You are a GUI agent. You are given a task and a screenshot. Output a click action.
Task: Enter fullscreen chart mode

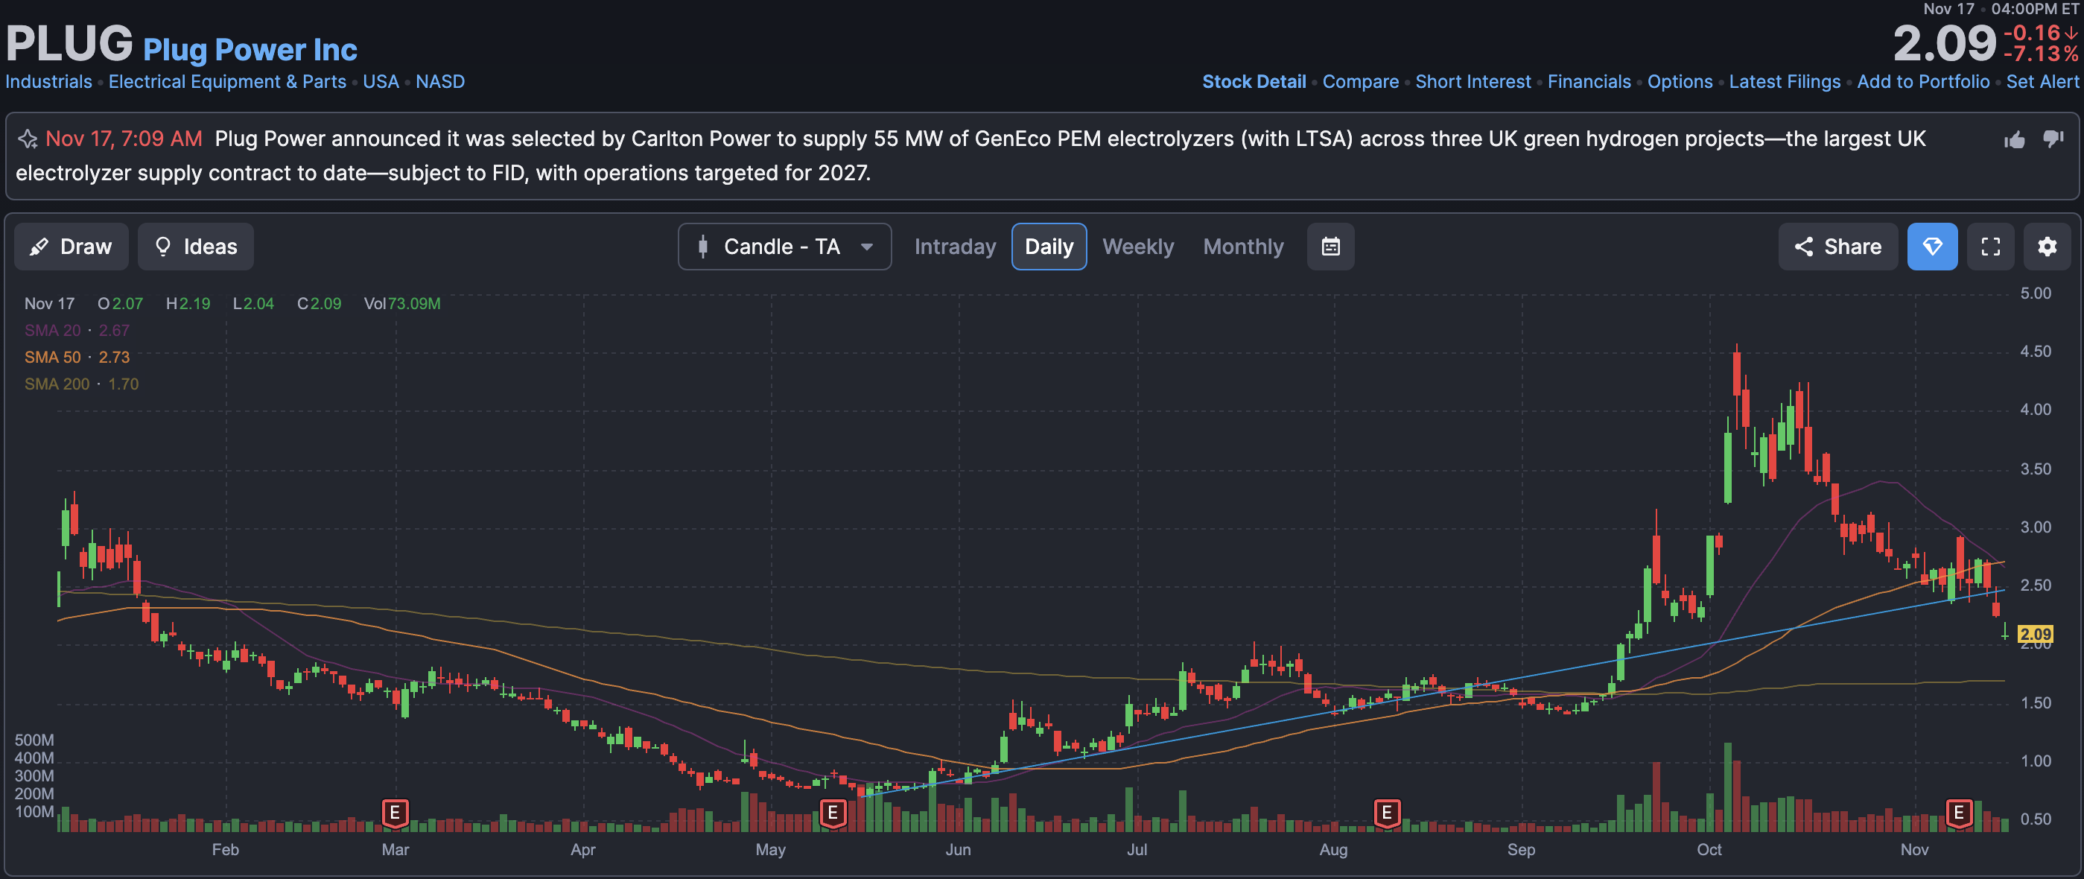[1990, 247]
